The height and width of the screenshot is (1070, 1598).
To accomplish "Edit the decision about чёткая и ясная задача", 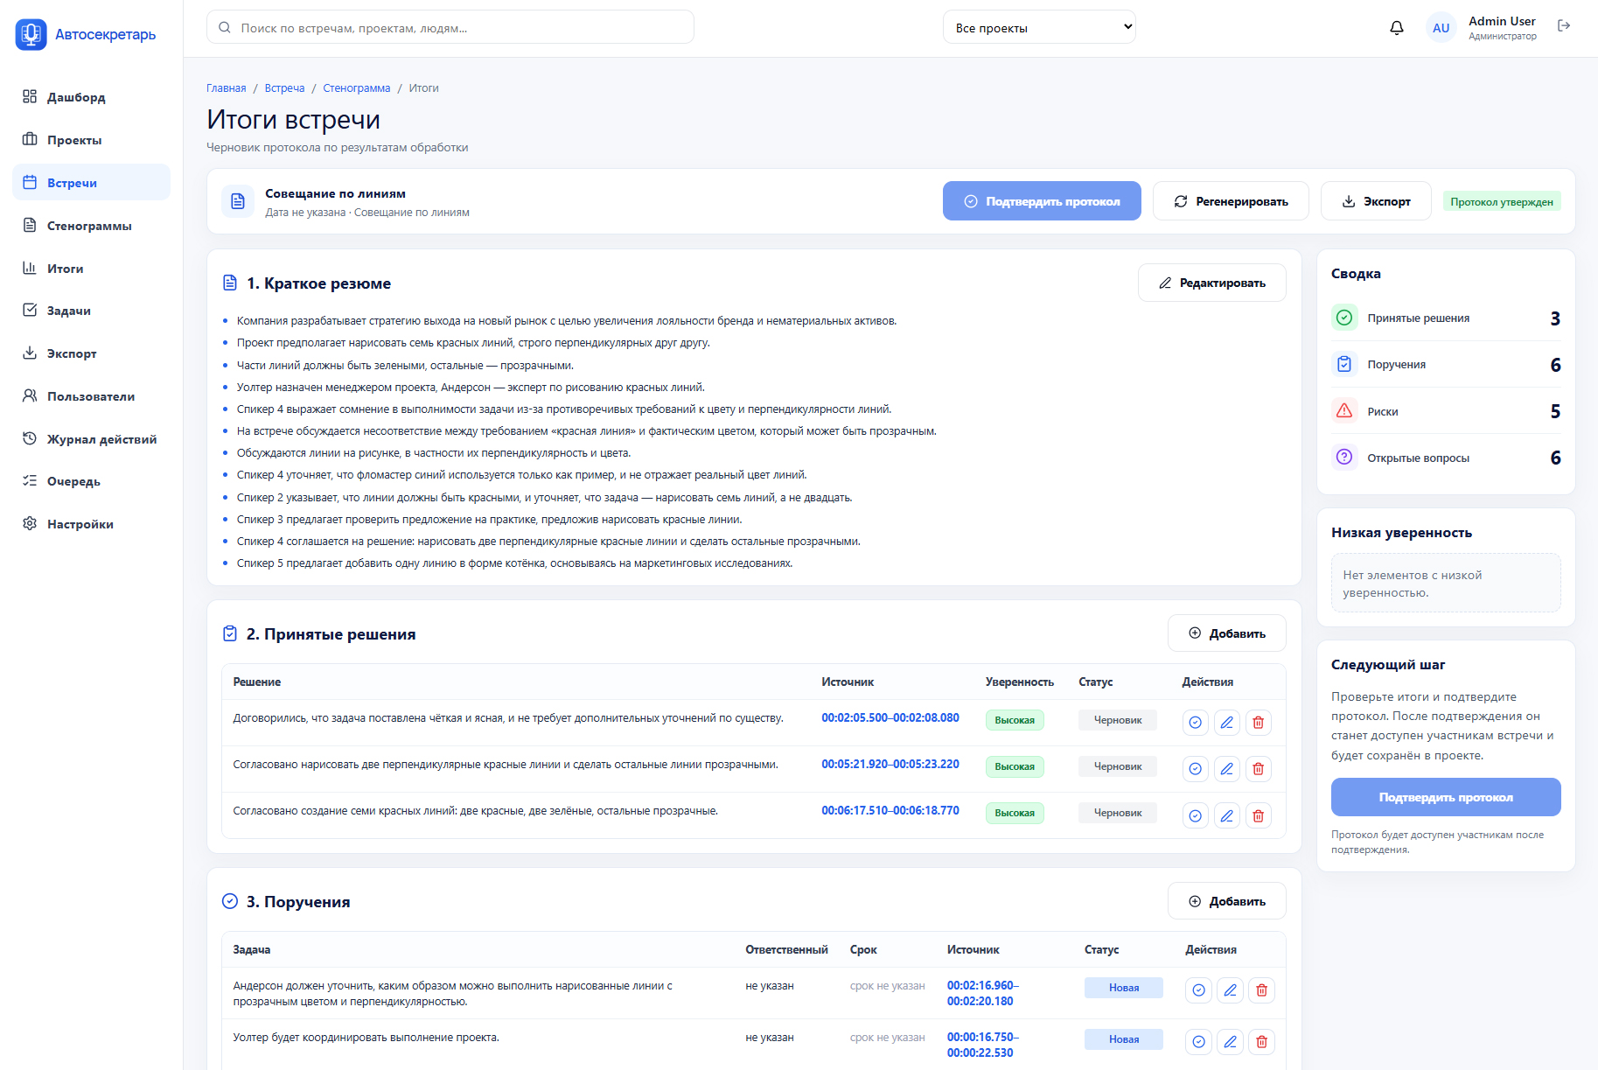I will tap(1226, 723).
